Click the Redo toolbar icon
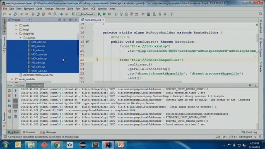The width and height of the screenshot is (265, 149). [x=26, y=14]
